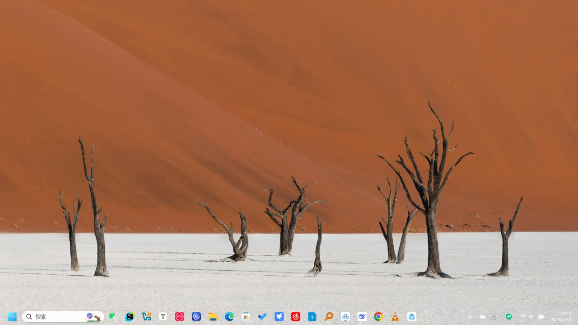The image size is (578, 325).
Task: Open Microsoft To Do checkmark app
Action: (262, 316)
